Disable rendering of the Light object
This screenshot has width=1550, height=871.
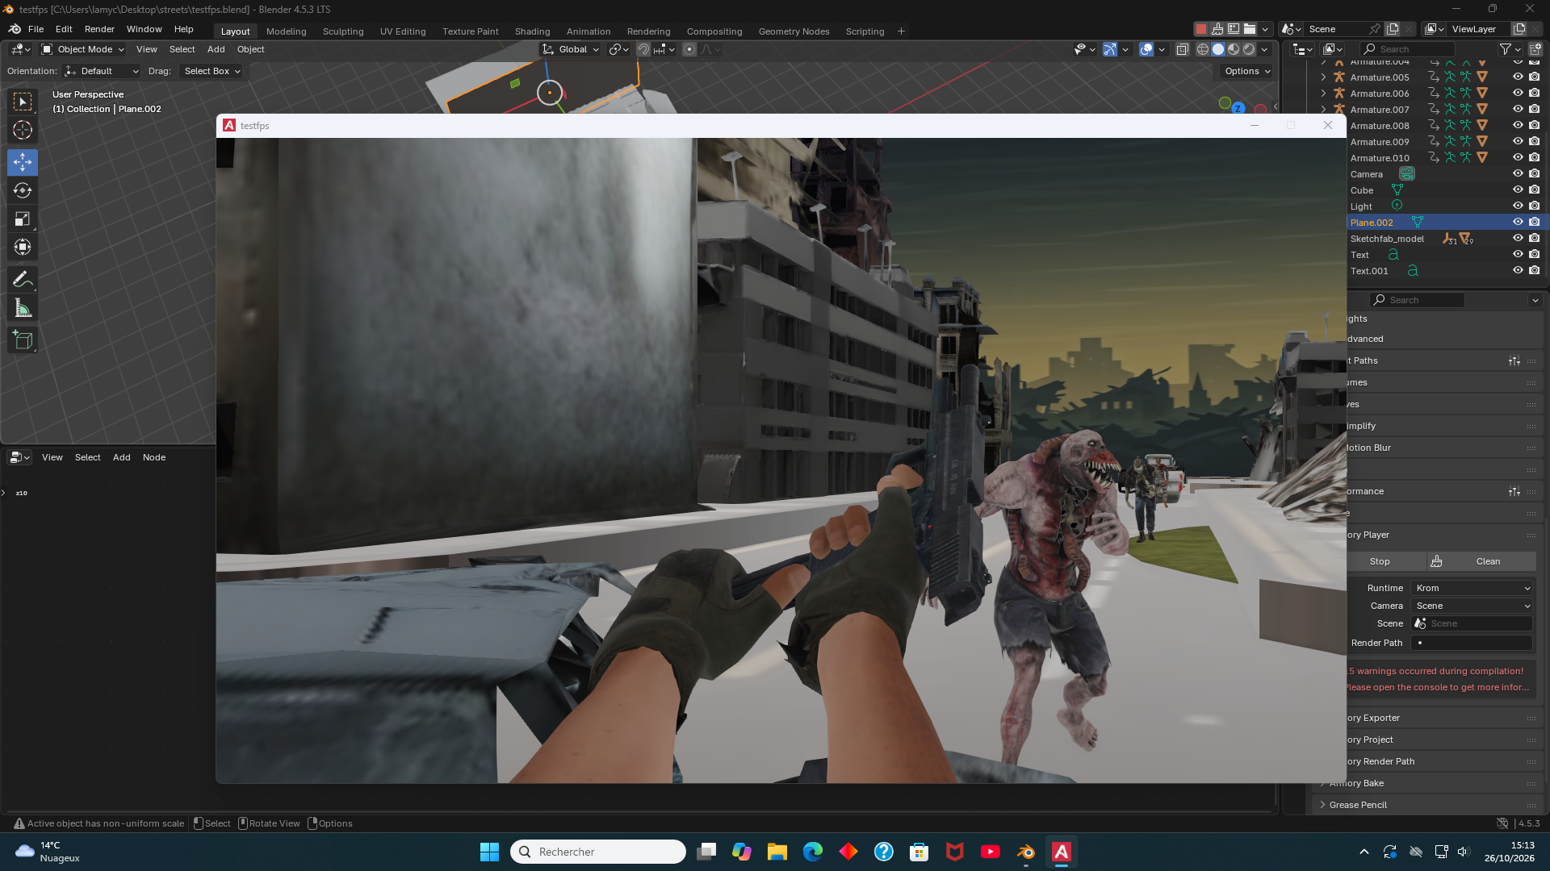click(x=1534, y=206)
